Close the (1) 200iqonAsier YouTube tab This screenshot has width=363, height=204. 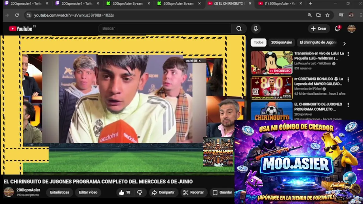pyautogui.click(x=301, y=3)
